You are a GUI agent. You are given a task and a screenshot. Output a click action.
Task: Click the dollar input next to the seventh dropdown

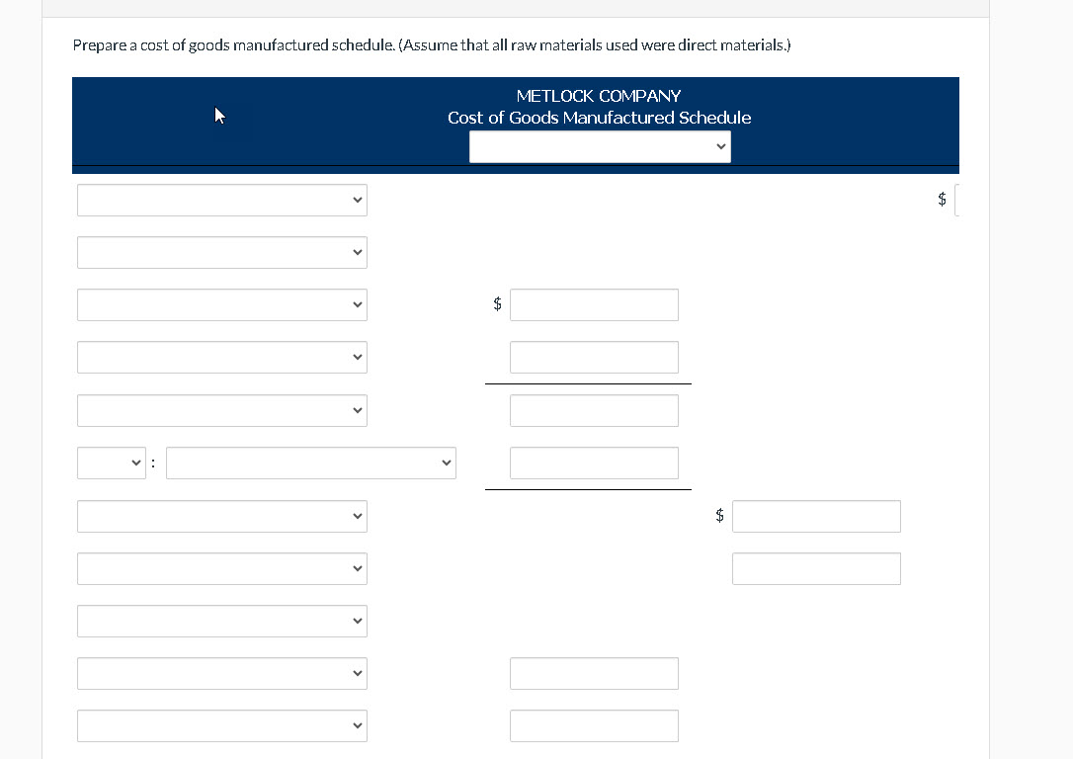(816, 516)
